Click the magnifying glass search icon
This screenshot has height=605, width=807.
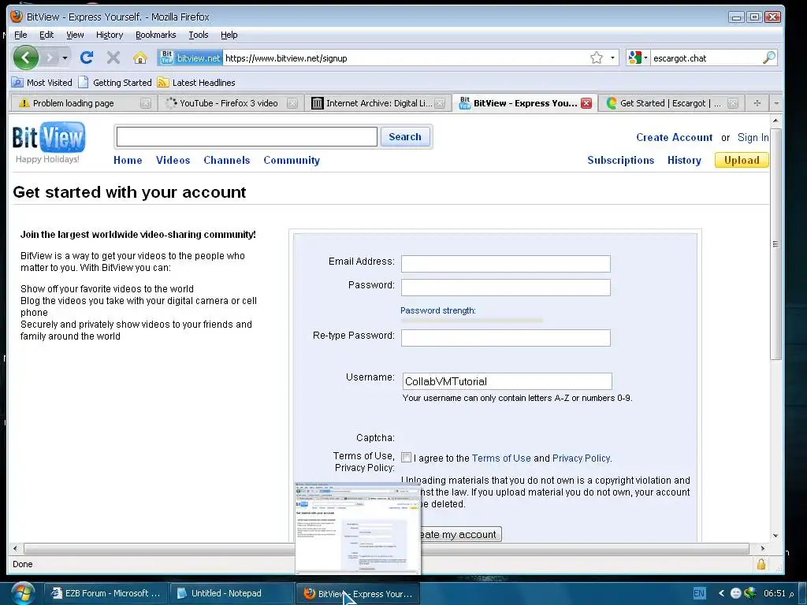pos(768,58)
